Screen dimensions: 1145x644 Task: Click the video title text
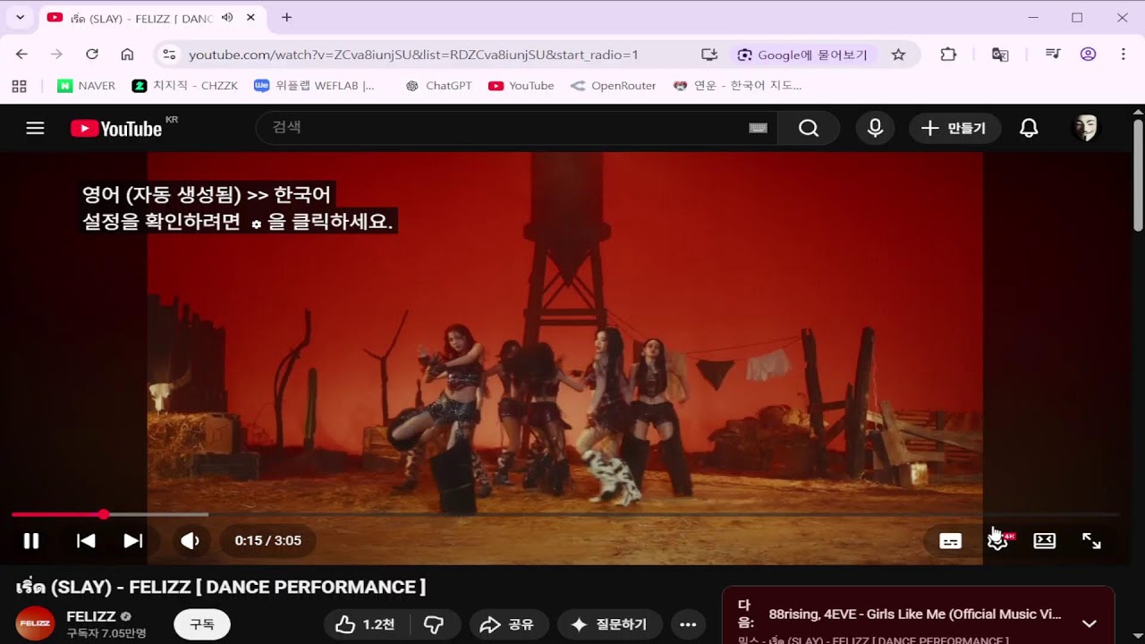[x=221, y=587]
